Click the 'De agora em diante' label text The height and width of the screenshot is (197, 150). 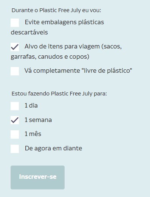click(x=53, y=149)
